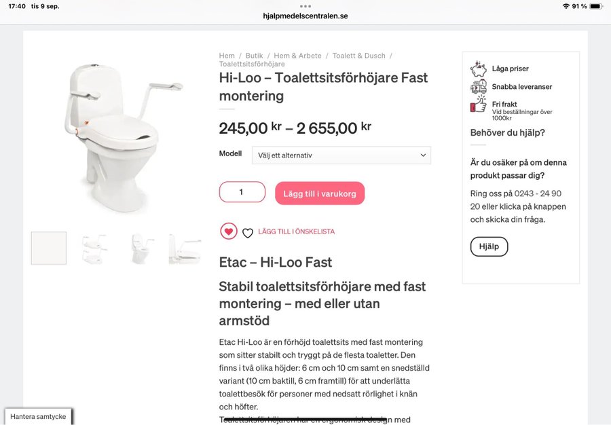Click Lägg till i önskelista link

[x=296, y=232]
